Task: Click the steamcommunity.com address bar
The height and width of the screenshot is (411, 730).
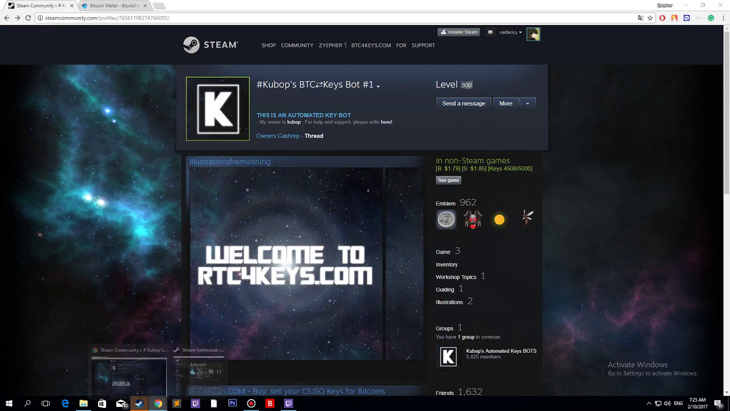Action: click(x=336, y=18)
